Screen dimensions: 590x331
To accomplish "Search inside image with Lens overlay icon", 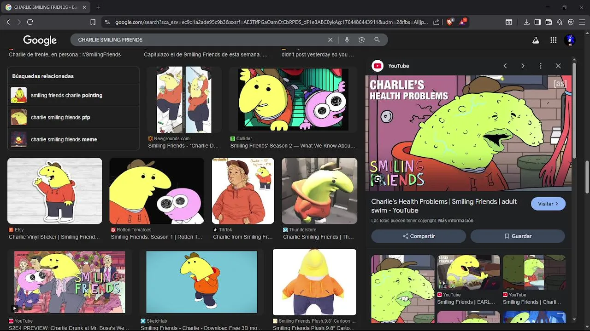I will (378, 179).
